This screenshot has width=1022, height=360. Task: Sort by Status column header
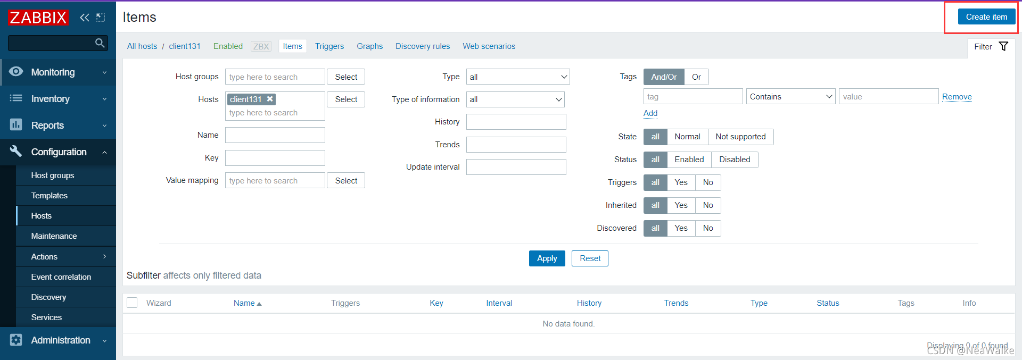[x=828, y=303]
